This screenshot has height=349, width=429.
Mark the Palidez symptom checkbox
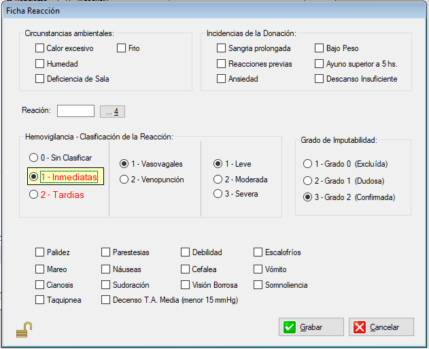[40, 252]
